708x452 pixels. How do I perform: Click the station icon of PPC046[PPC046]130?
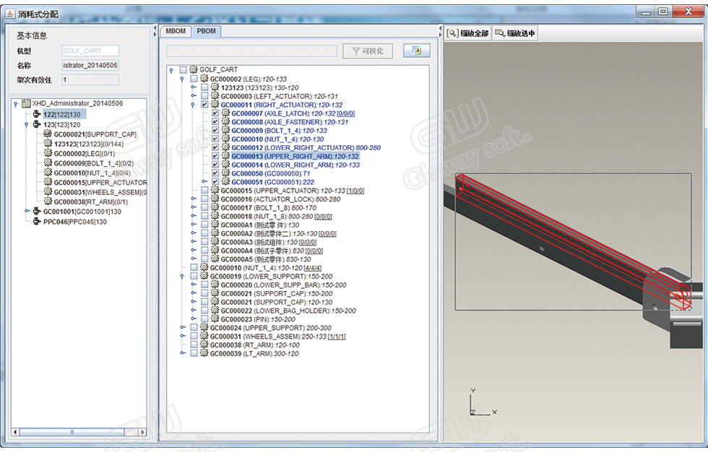coord(37,221)
